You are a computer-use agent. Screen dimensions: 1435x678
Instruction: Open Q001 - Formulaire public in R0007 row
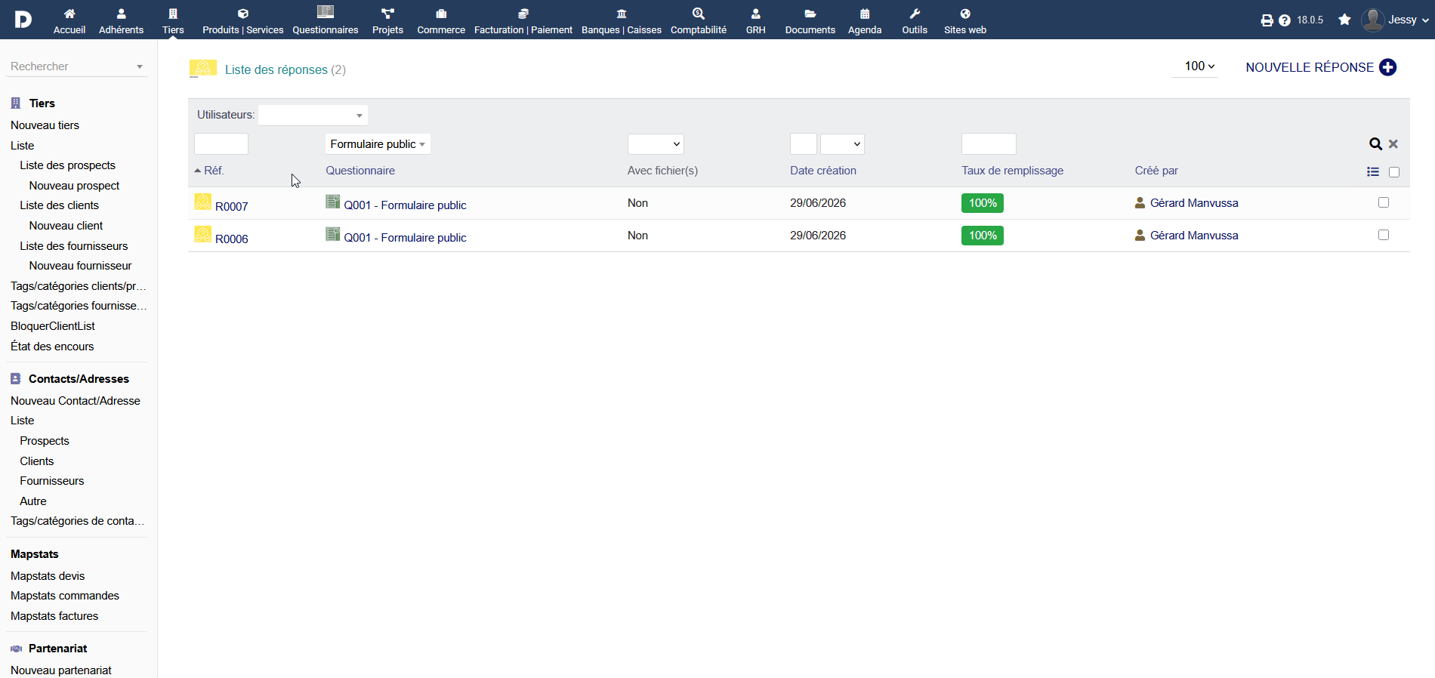(x=405, y=205)
